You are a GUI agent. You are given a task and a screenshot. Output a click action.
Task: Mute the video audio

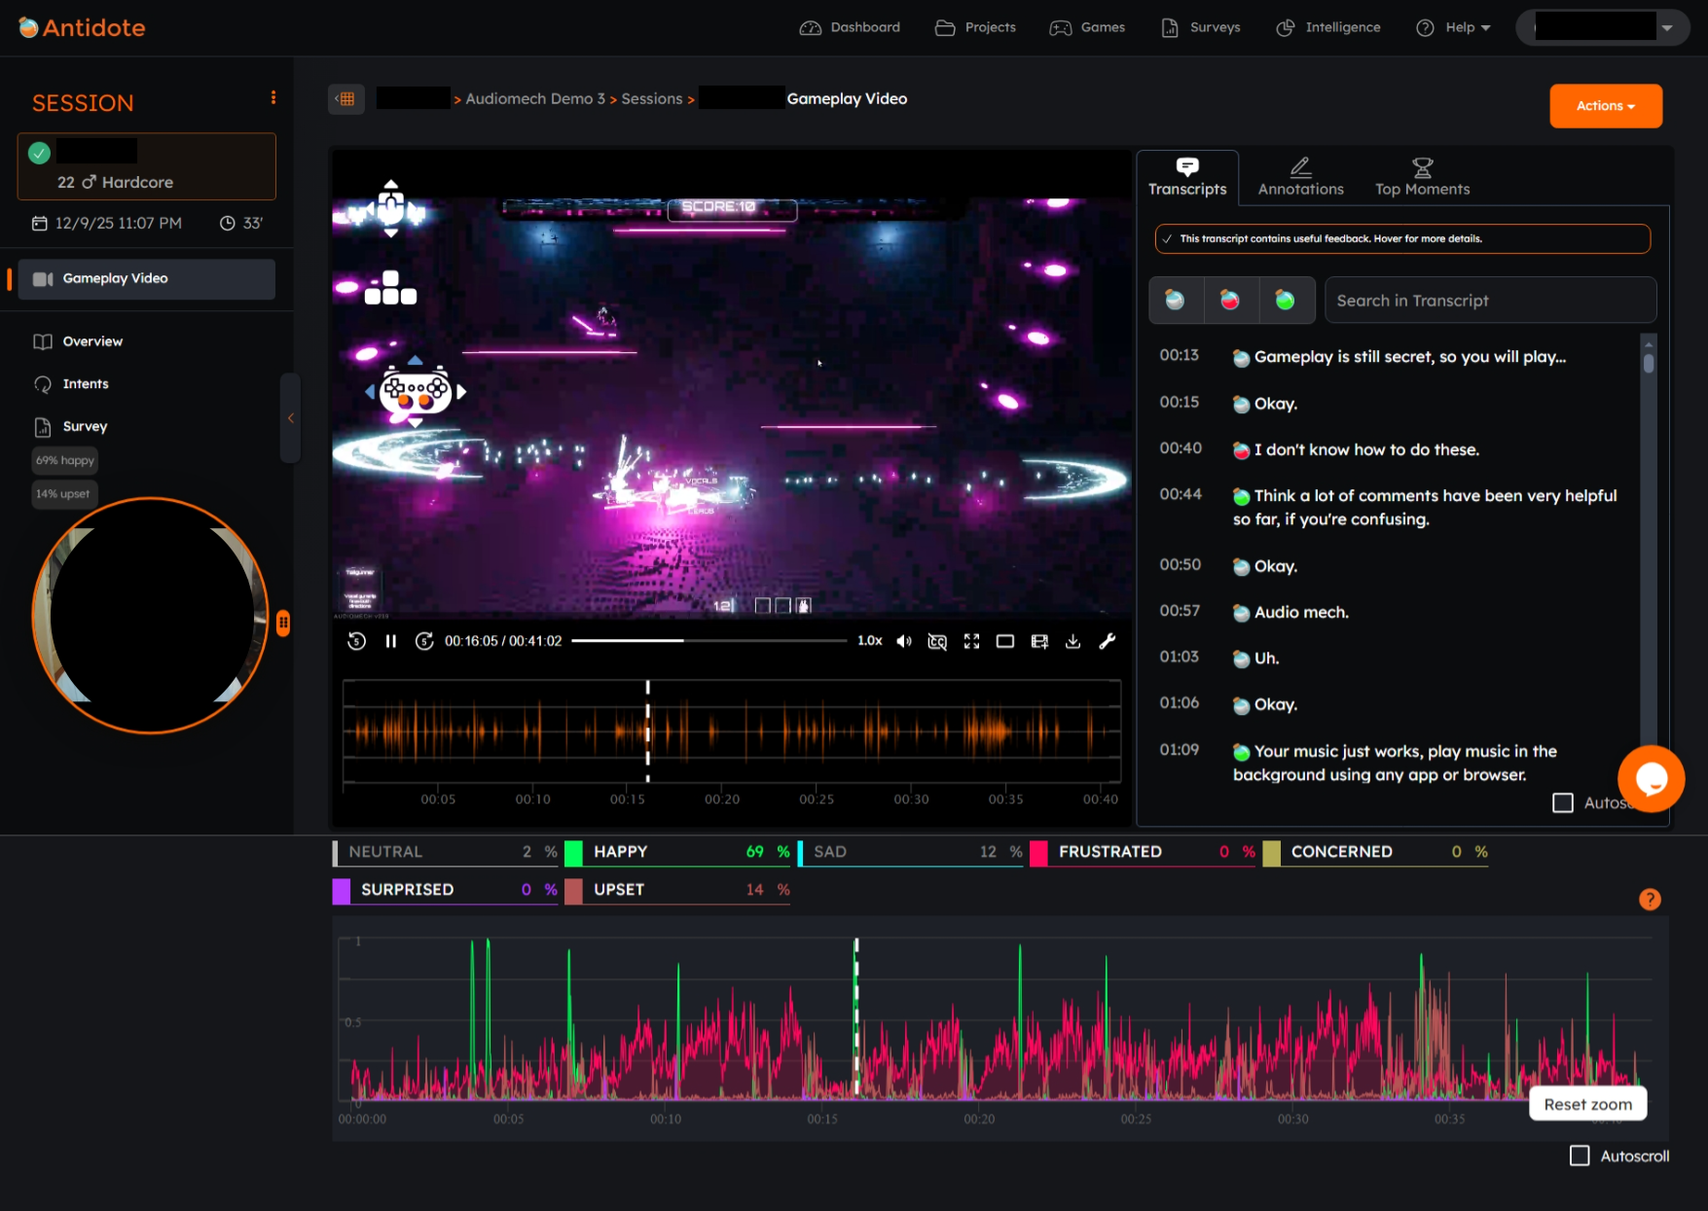click(904, 641)
